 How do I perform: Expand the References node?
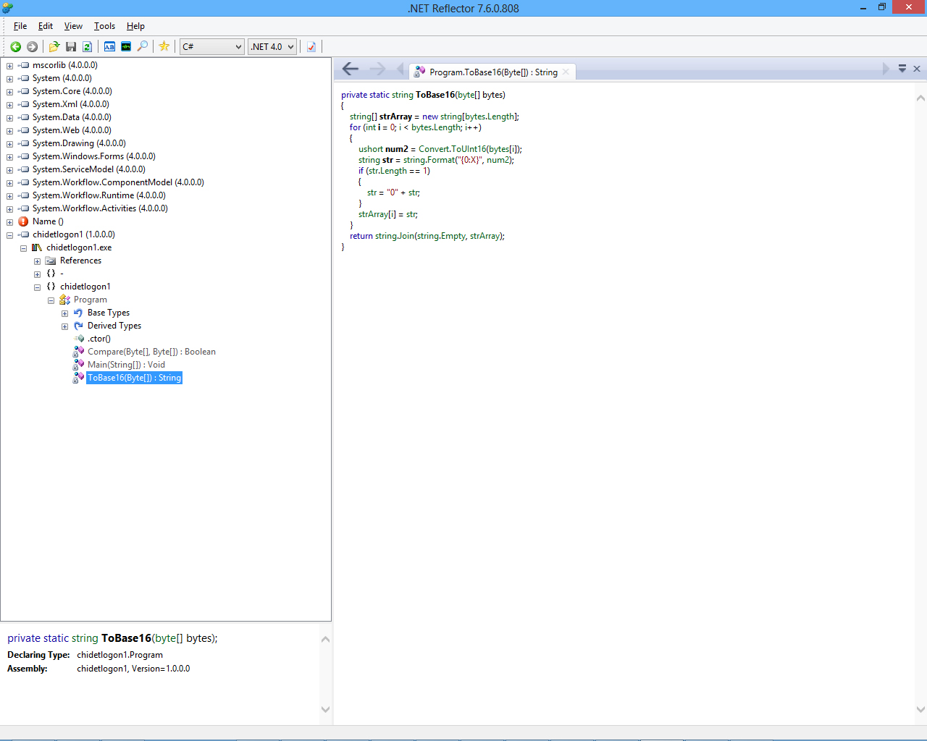(37, 261)
